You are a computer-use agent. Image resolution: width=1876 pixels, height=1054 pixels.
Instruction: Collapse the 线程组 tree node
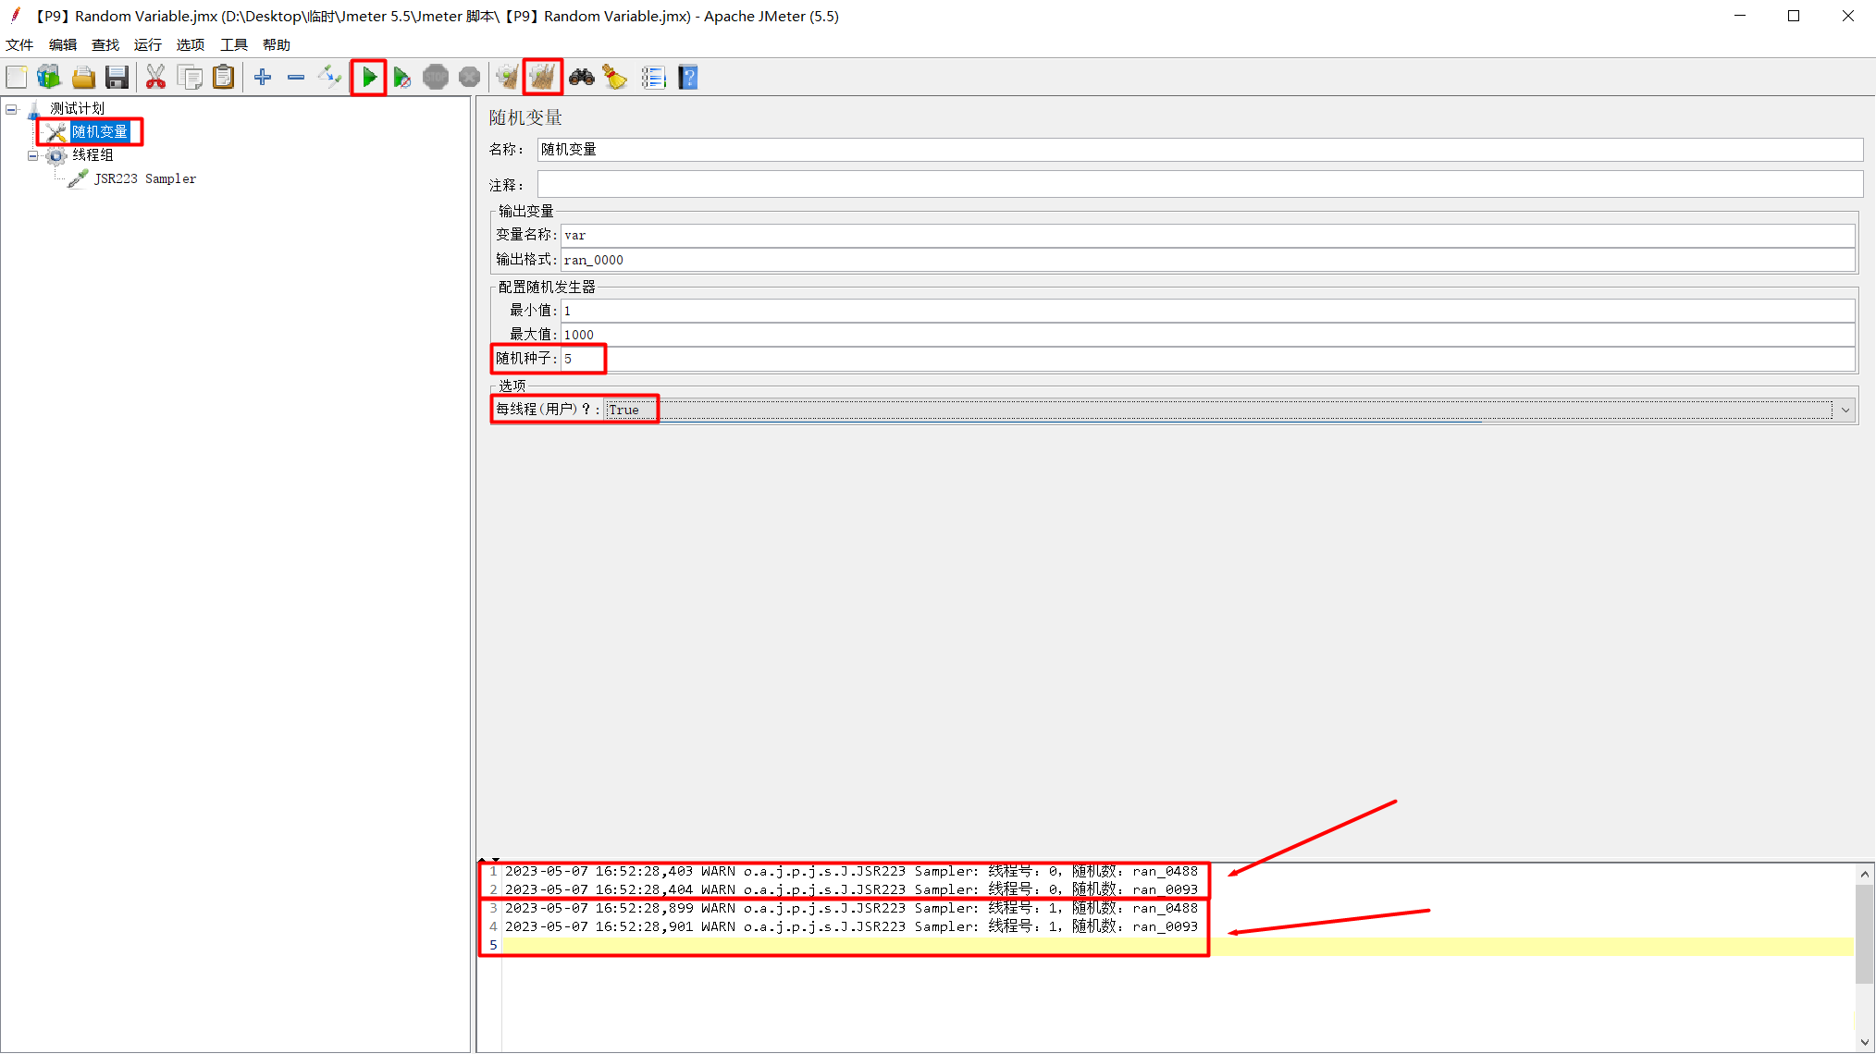(31, 154)
